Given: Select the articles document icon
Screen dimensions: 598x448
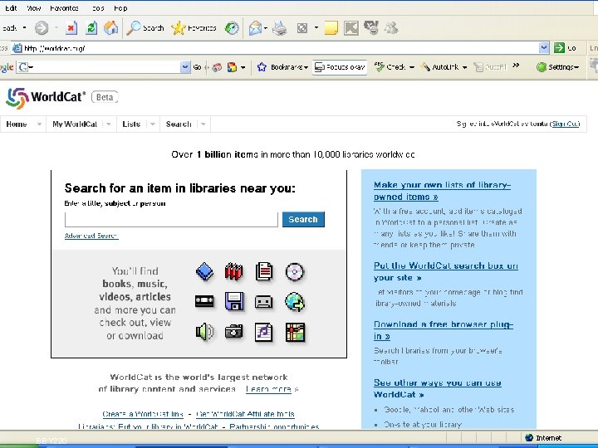Looking at the screenshot, I should click(264, 271).
